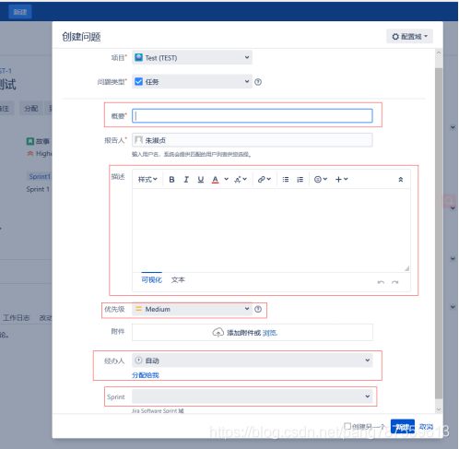The width and height of the screenshot is (459, 449).
Task: Apply red text color button
Action: tap(216, 180)
